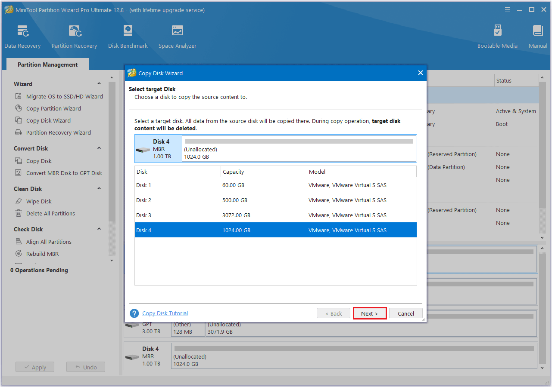Click the Copy Disk Wizard sidebar icon
552x387 pixels.
[x=19, y=120]
